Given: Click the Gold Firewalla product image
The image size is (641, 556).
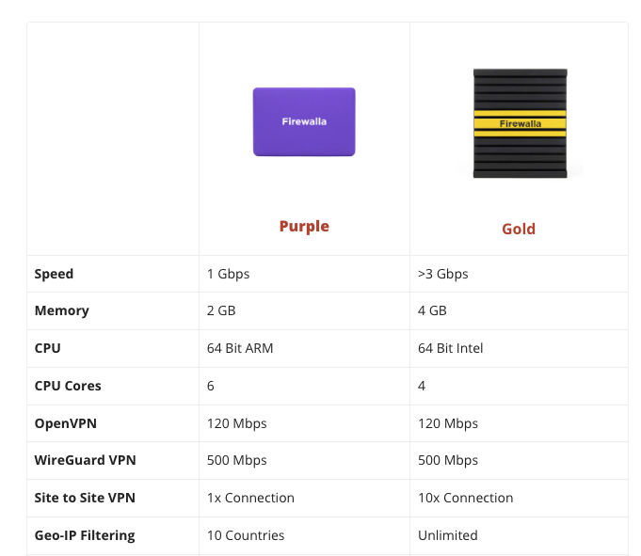Looking at the screenshot, I should (519, 123).
